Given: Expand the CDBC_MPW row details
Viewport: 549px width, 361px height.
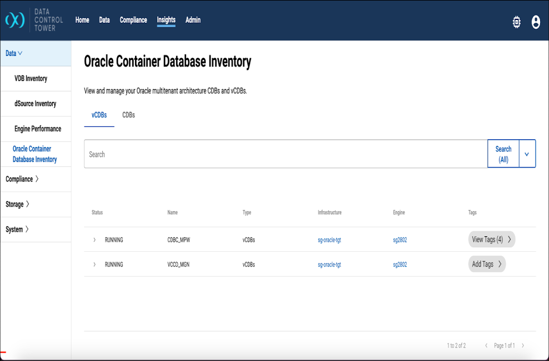Looking at the screenshot, I should pyautogui.click(x=94, y=240).
